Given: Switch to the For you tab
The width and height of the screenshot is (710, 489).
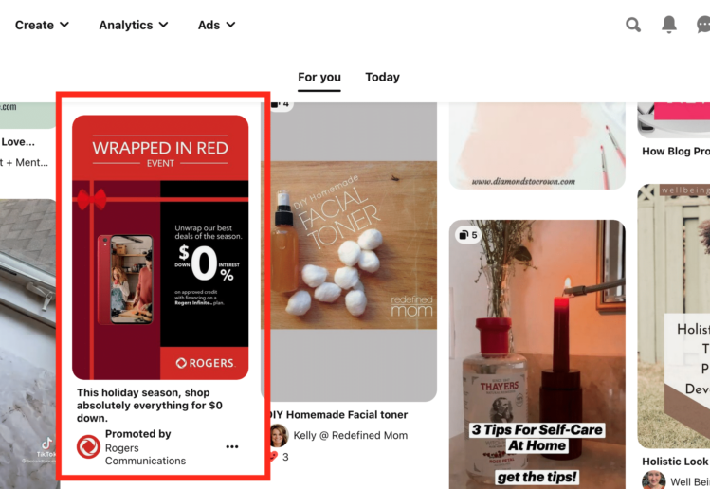Looking at the screenshot, I should pyautogui.click(x=319, y=78).
